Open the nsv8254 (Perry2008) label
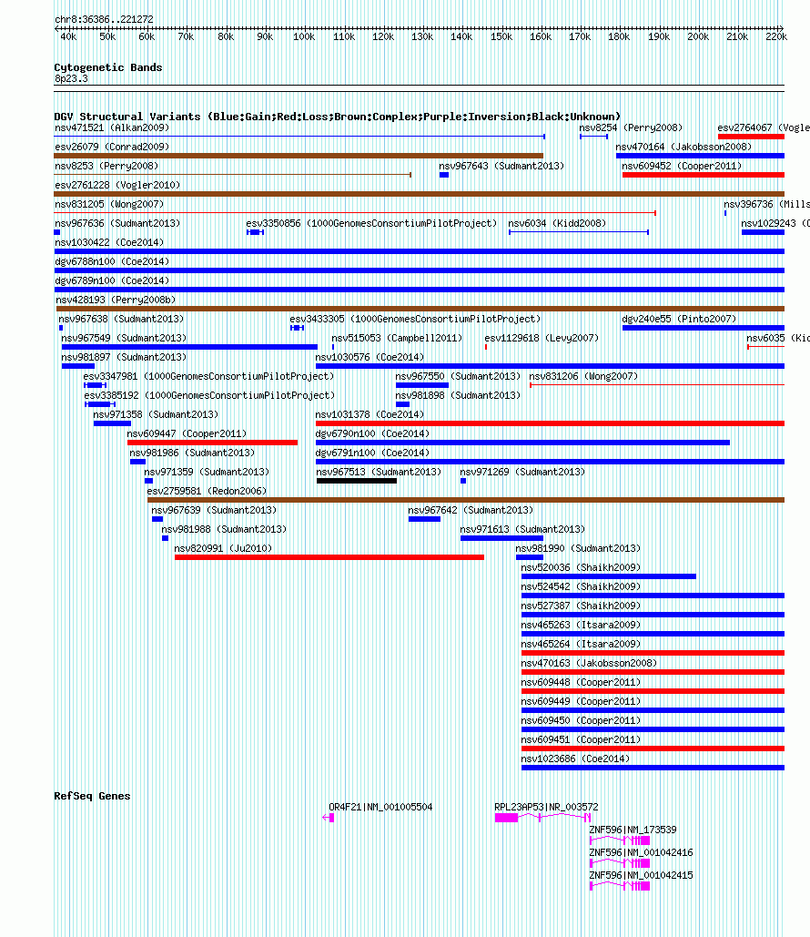Image resolution: width=810 pixels, height=937 pixels. pyautogui.click(x=631, y=127)
